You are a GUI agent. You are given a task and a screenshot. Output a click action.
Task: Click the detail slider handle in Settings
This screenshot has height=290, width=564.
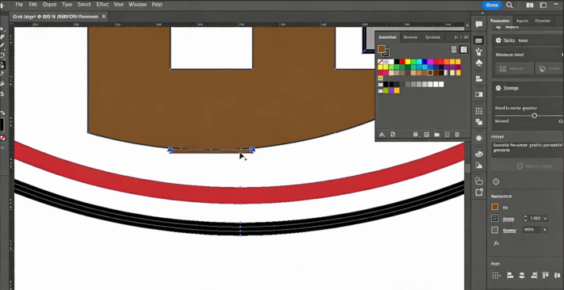pos(534,116)
